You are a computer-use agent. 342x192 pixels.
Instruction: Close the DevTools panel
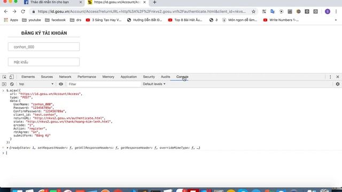[x=338, y=77]
